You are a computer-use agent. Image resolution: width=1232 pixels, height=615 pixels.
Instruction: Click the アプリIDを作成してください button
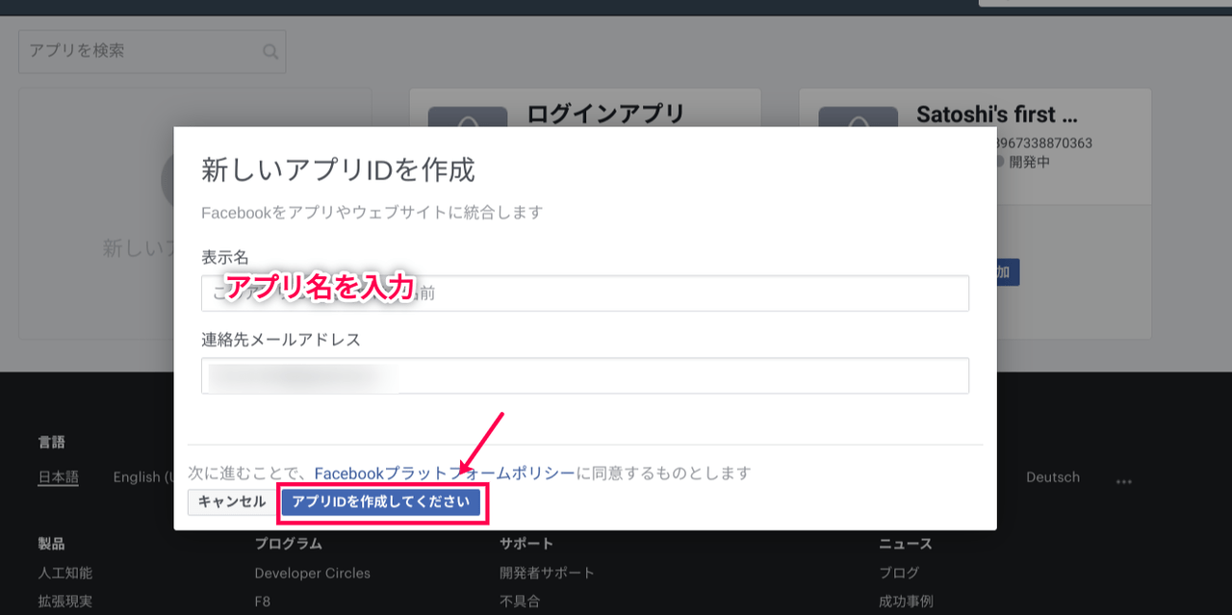pyautogui.click(x=381, y=501)
